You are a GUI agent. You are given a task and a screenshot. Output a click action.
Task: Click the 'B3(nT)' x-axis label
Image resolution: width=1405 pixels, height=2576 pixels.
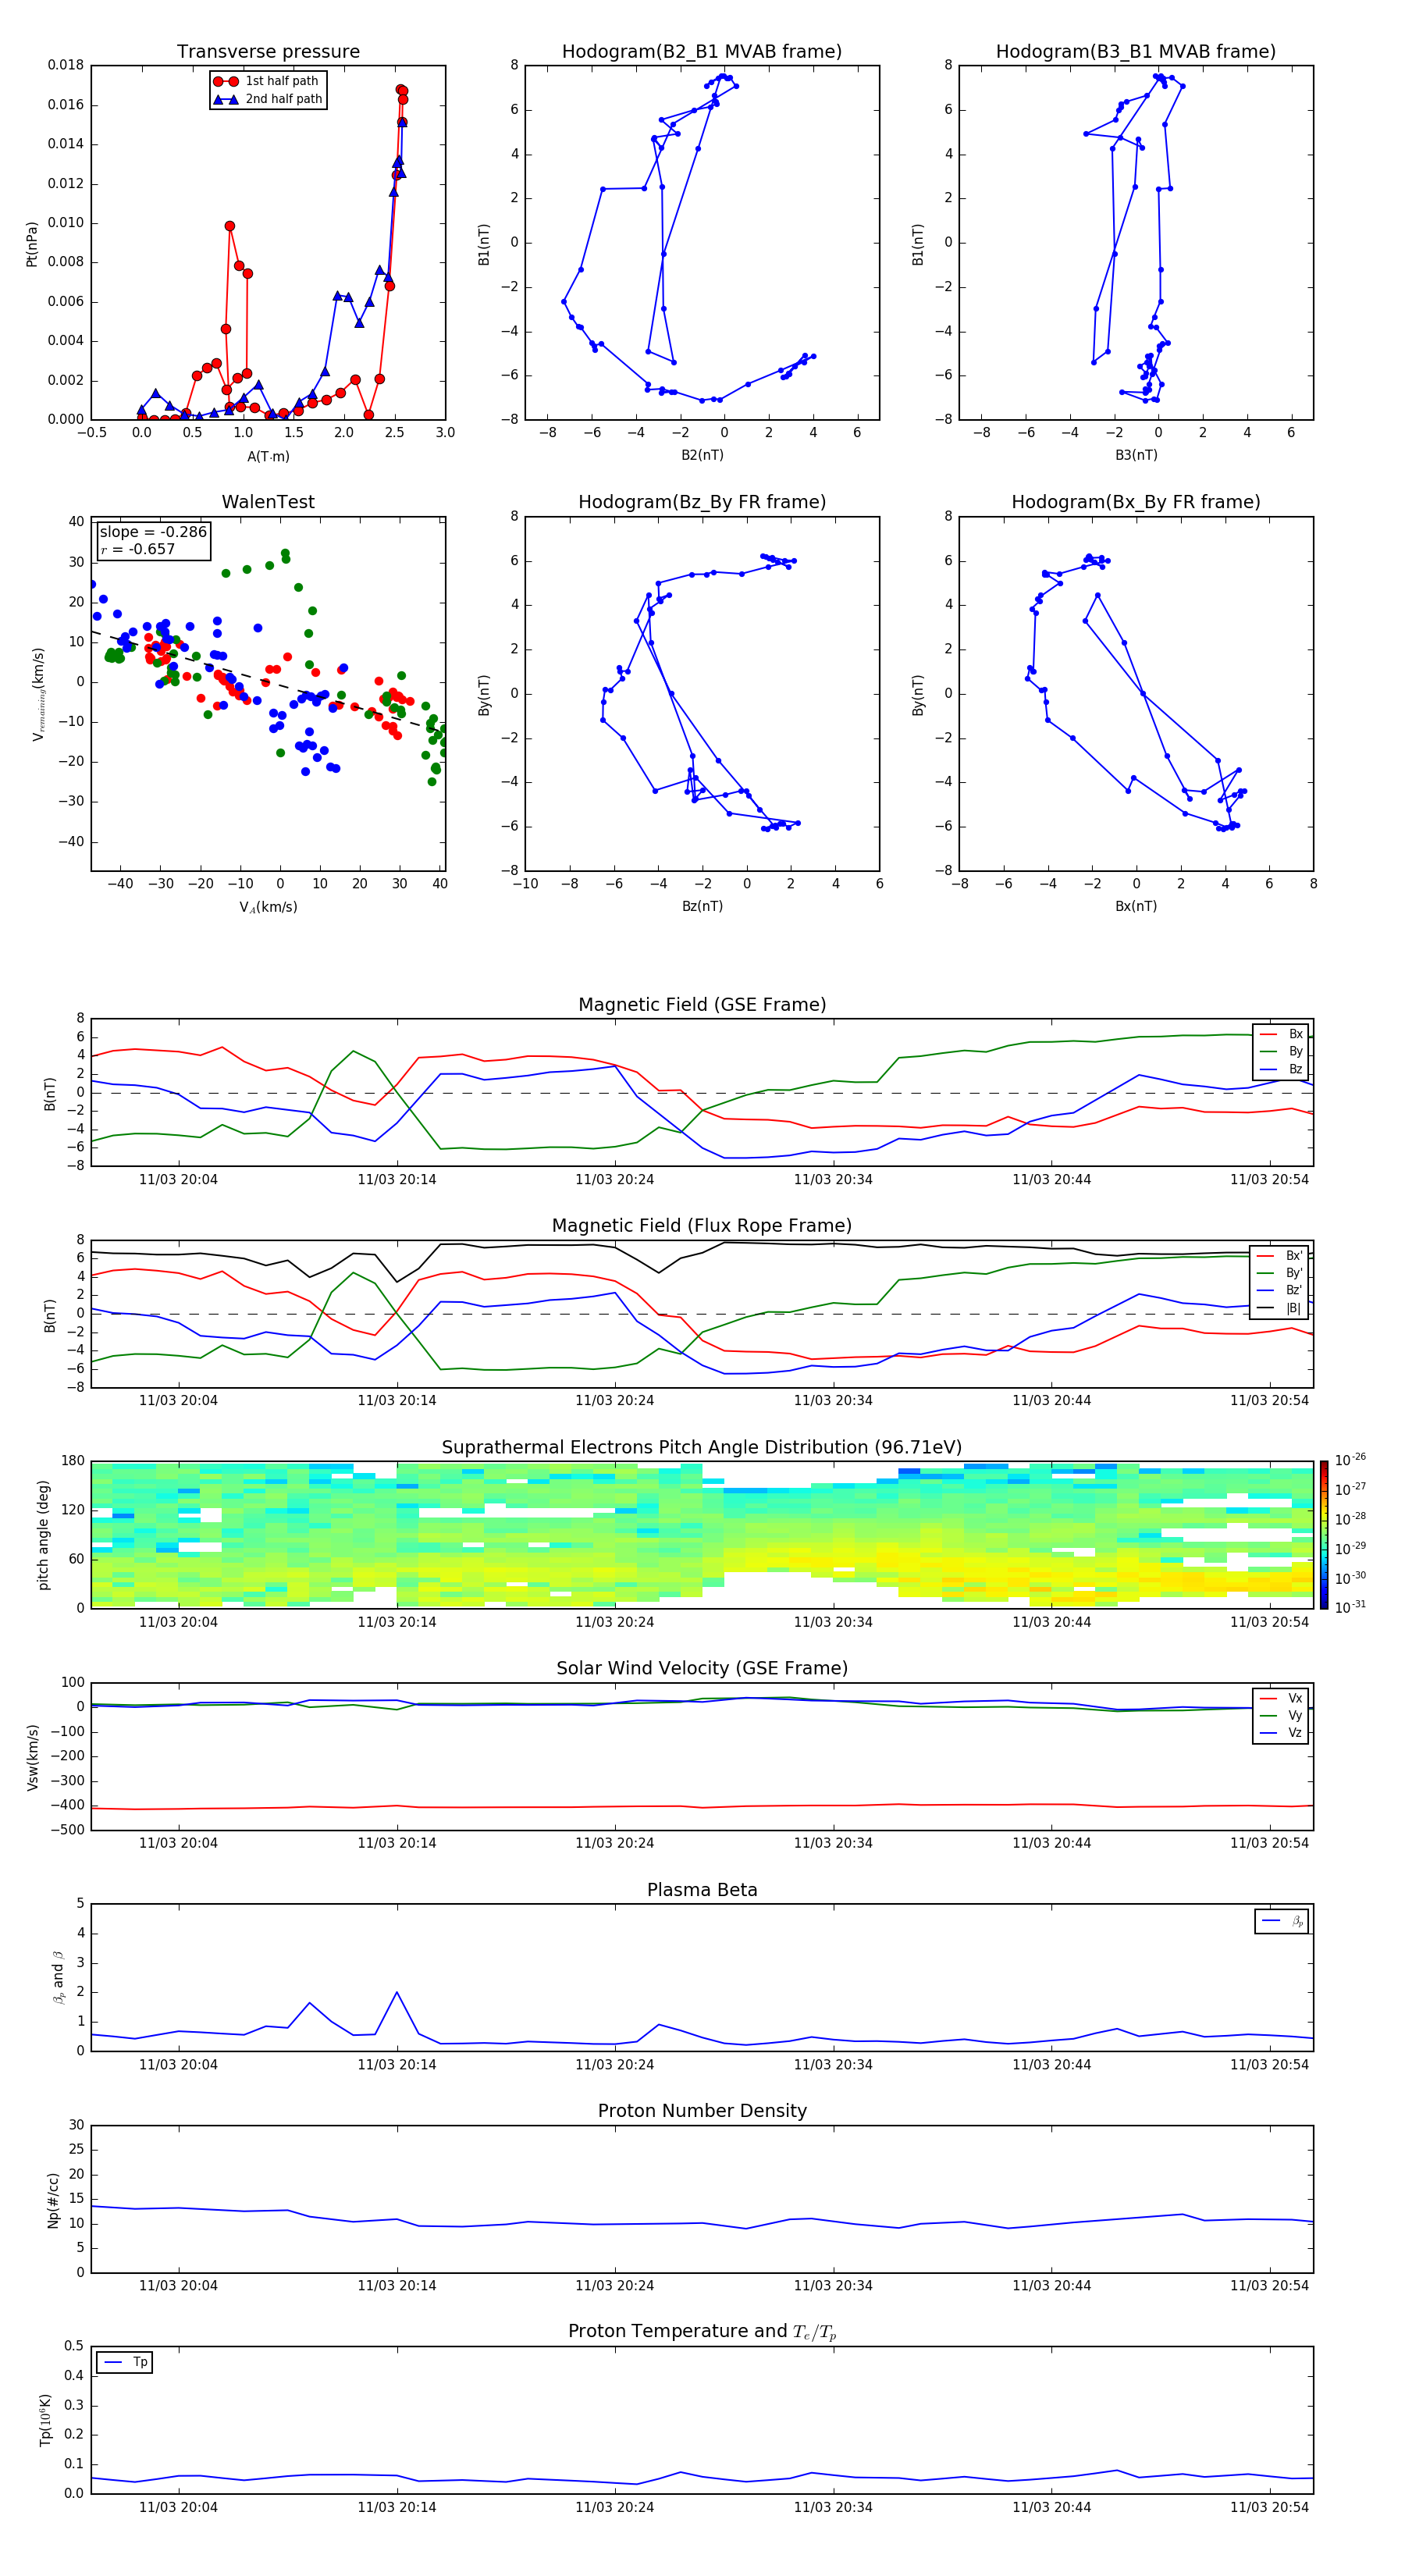pyautogui.click(x=1136, y=455)
